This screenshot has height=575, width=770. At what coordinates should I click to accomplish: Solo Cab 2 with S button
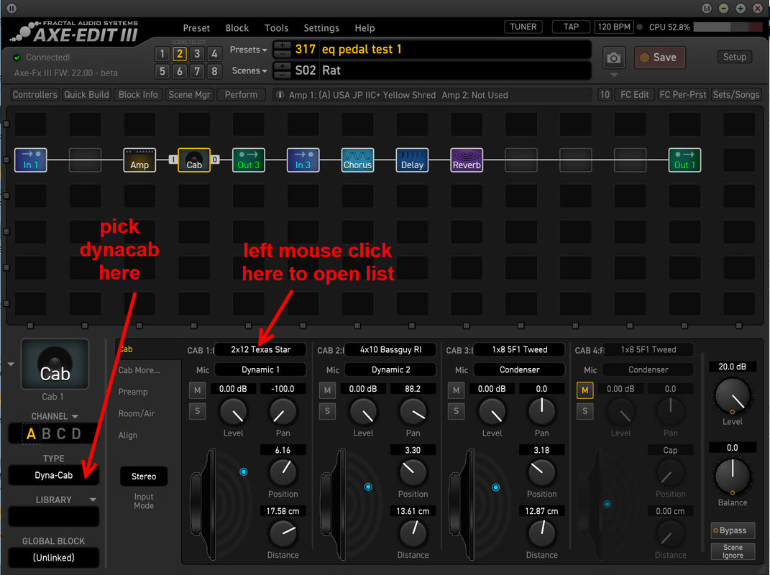[328, 411]
